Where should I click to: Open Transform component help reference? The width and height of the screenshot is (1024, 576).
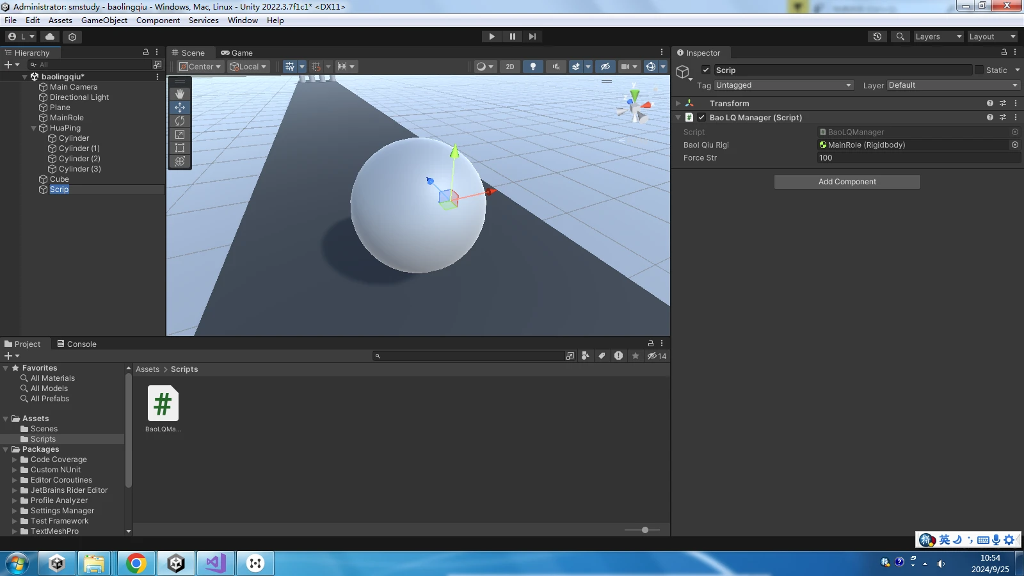click(990, 103)
